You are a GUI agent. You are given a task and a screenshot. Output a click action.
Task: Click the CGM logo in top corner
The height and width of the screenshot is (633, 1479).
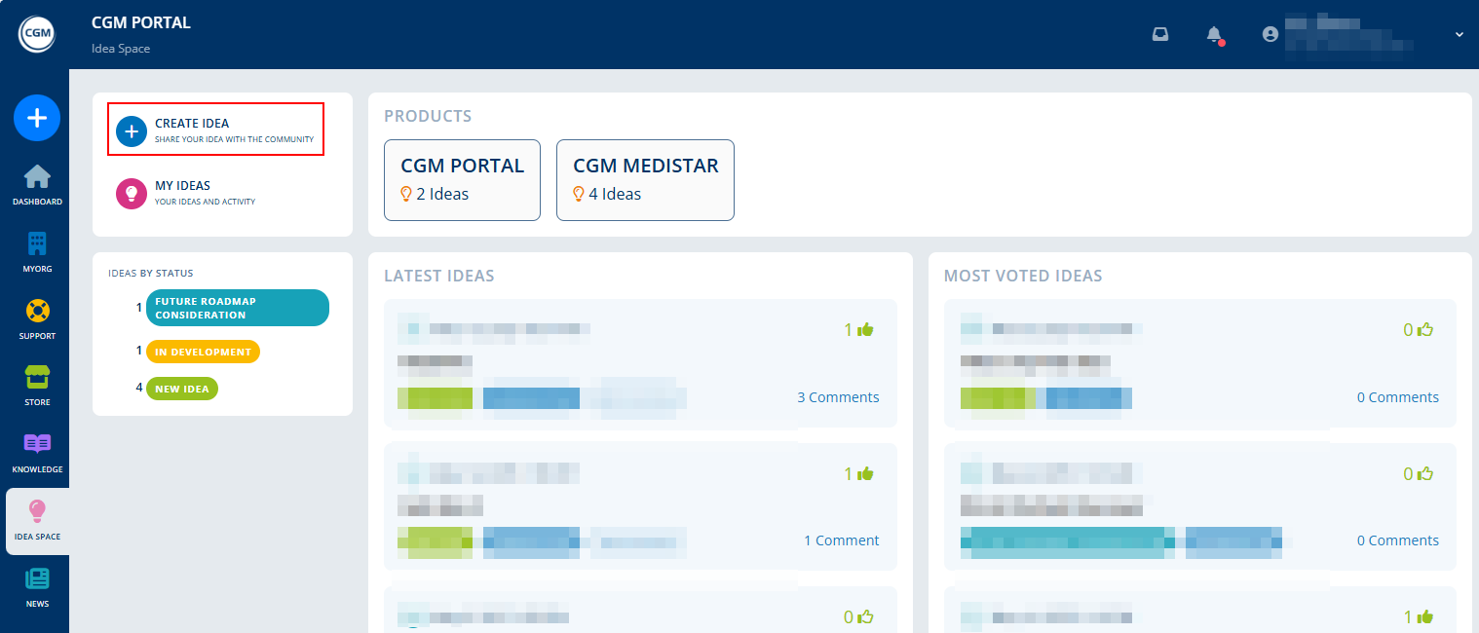point(37,34)
